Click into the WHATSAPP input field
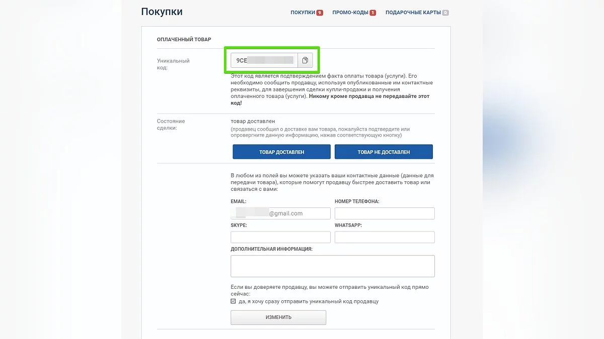This screenshot has width=604, height=339. 385,237
